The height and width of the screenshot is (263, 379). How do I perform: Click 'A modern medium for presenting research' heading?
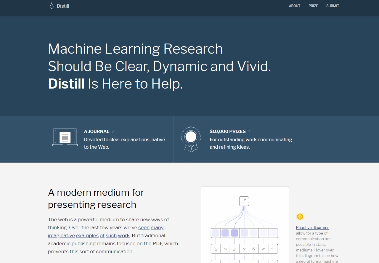pyautogui.click(x=96, y=198)
